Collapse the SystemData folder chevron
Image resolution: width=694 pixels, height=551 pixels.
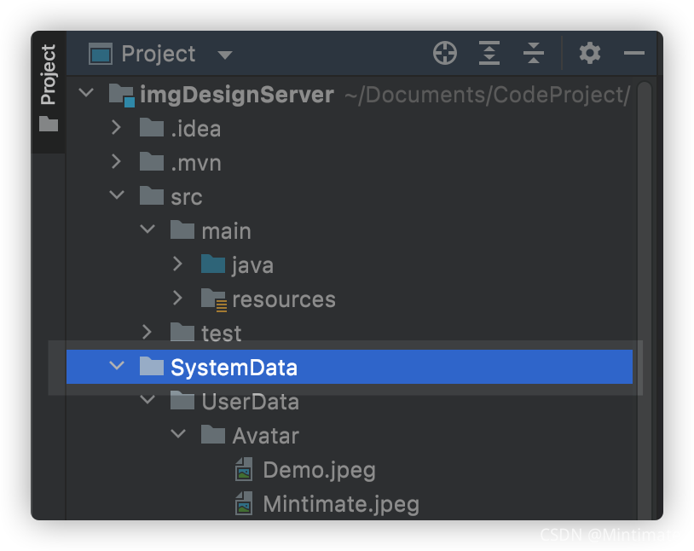click(x=117, y=366)
